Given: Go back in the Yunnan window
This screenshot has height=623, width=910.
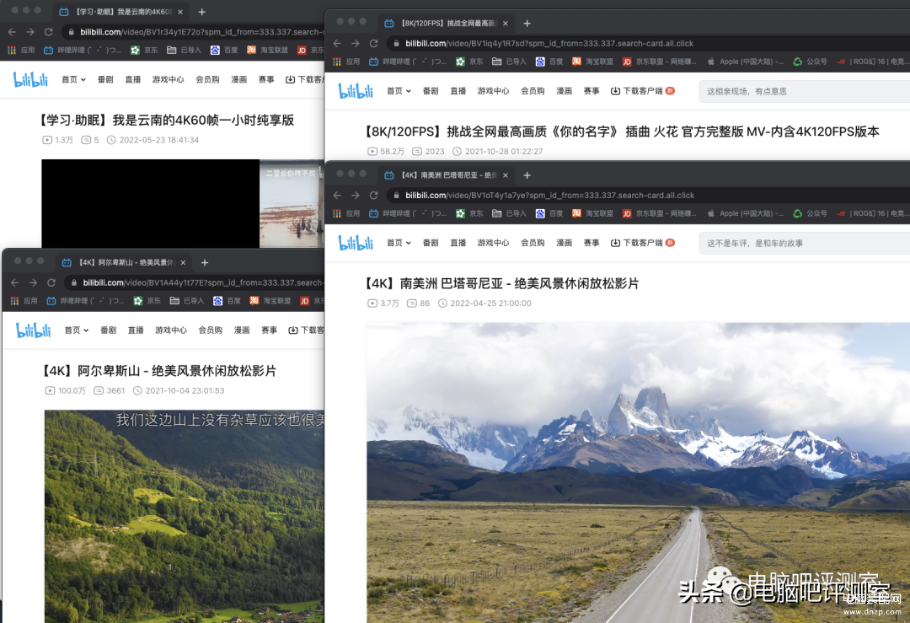Looking at the screenshot, I should (x=12, y=32).
